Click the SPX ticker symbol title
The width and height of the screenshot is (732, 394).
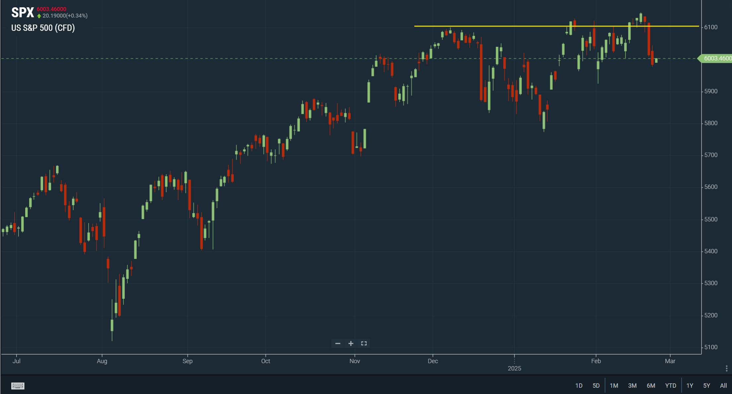pos(23,13)
